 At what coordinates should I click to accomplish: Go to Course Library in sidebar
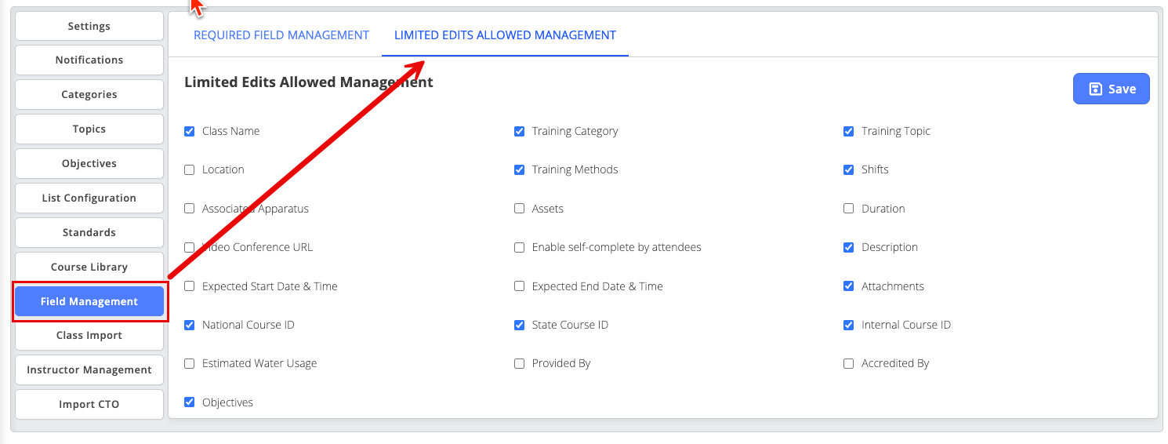point(89,267)
